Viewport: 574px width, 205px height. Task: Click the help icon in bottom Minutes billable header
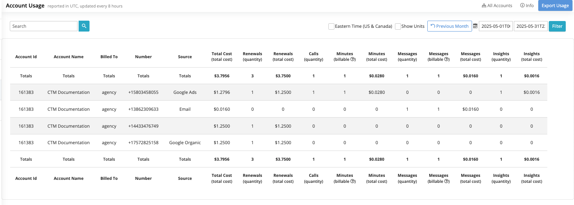coord(353,181)
